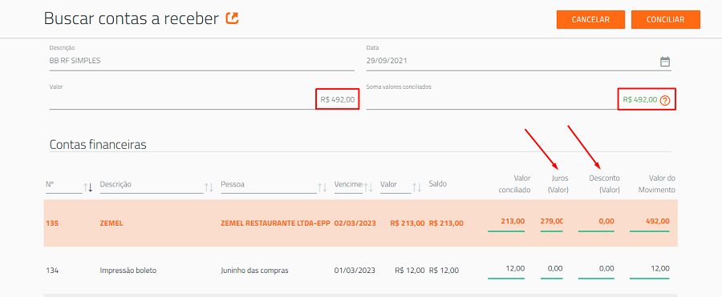Filter by Descrição column input
This screenshot has height=297, width=722.
(x=152, y=185)
